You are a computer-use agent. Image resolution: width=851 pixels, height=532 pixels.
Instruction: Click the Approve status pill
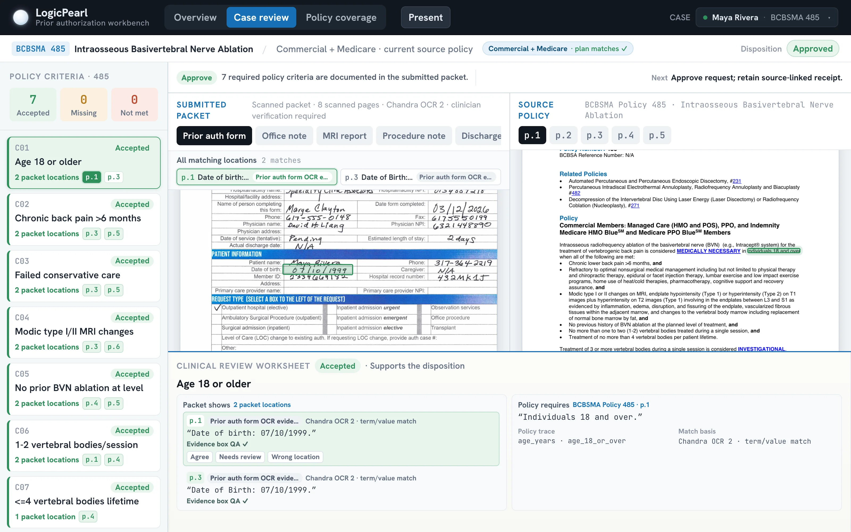(x=197, y=77)
